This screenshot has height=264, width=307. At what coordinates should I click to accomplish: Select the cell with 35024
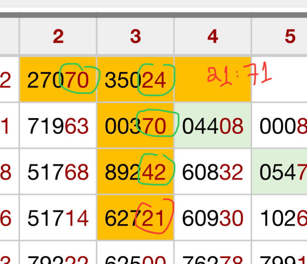135,80
